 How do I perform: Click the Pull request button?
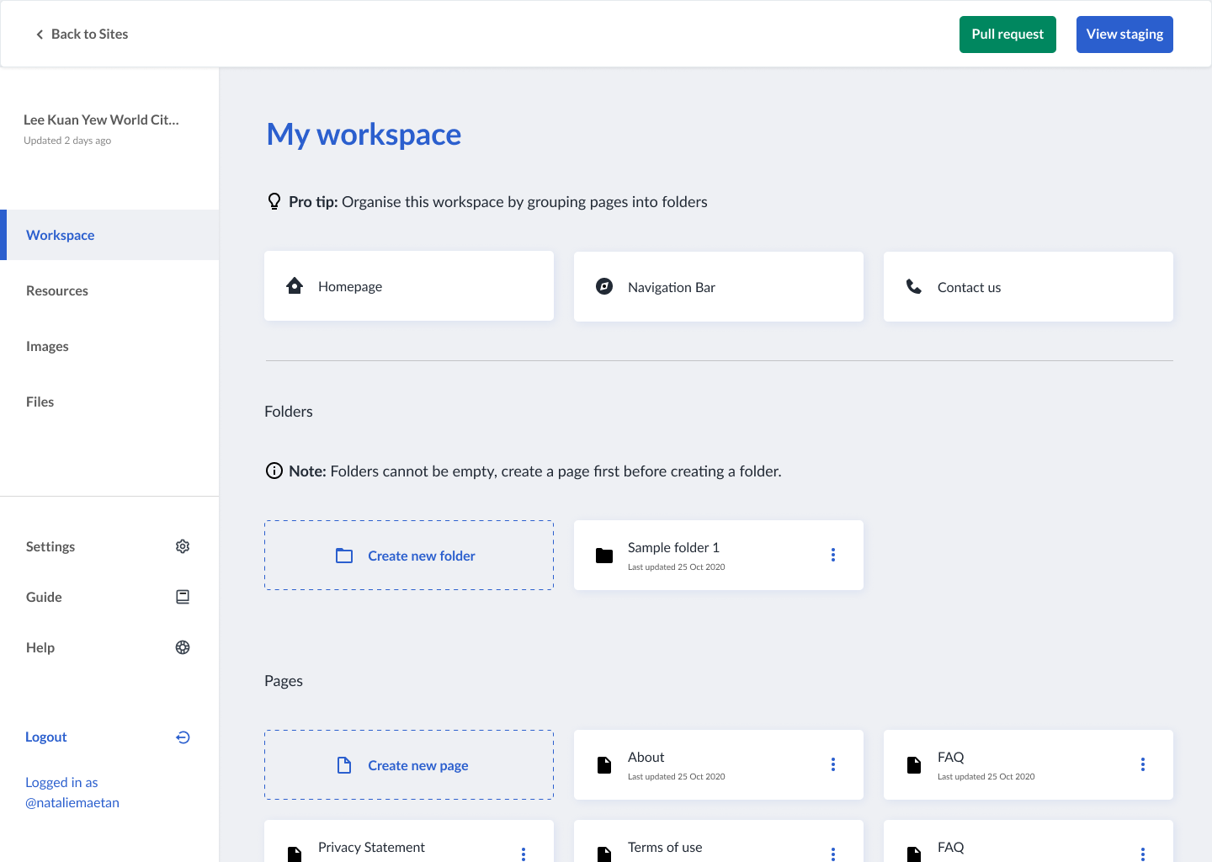[x=1007, y=34]
